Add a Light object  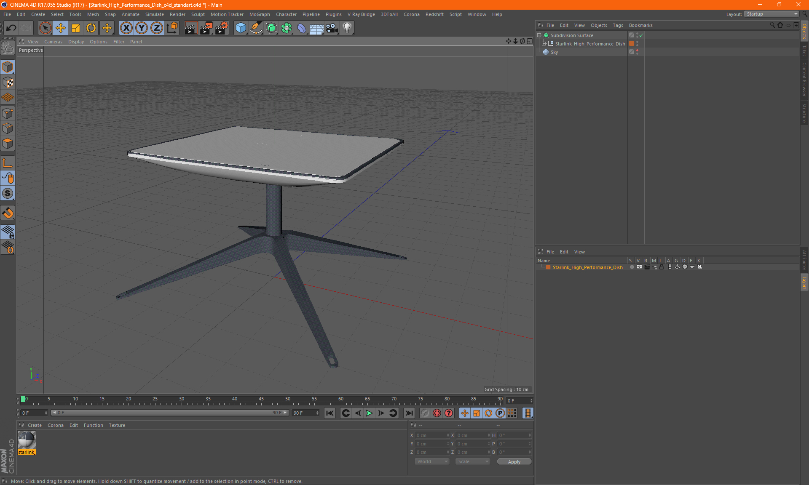347,28
